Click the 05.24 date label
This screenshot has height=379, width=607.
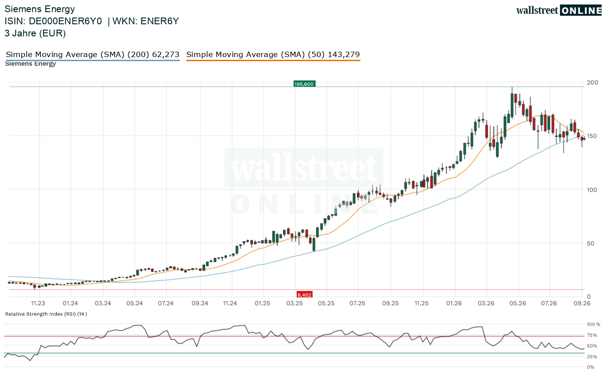(x=135, y=303)
